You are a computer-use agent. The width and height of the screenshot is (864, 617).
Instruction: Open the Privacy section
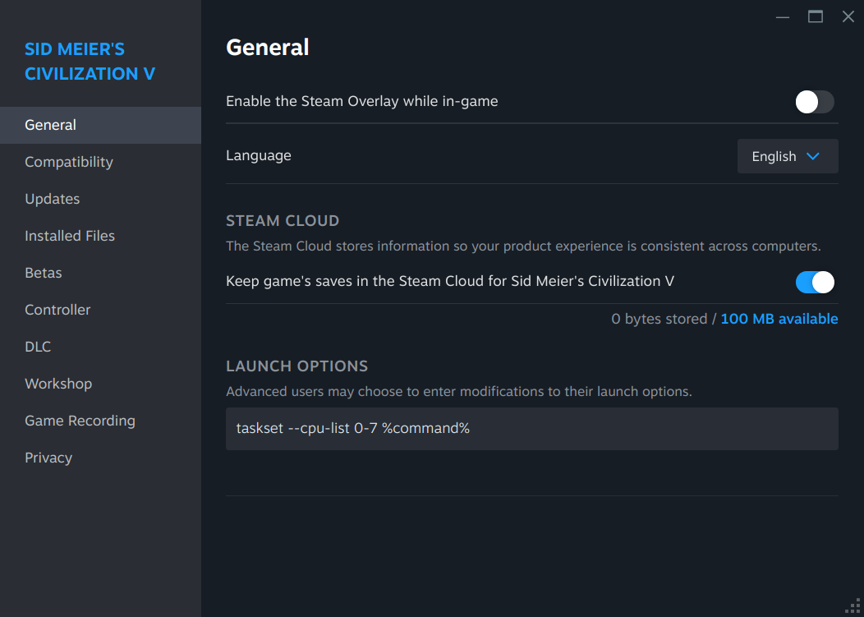tap(48, 457)
